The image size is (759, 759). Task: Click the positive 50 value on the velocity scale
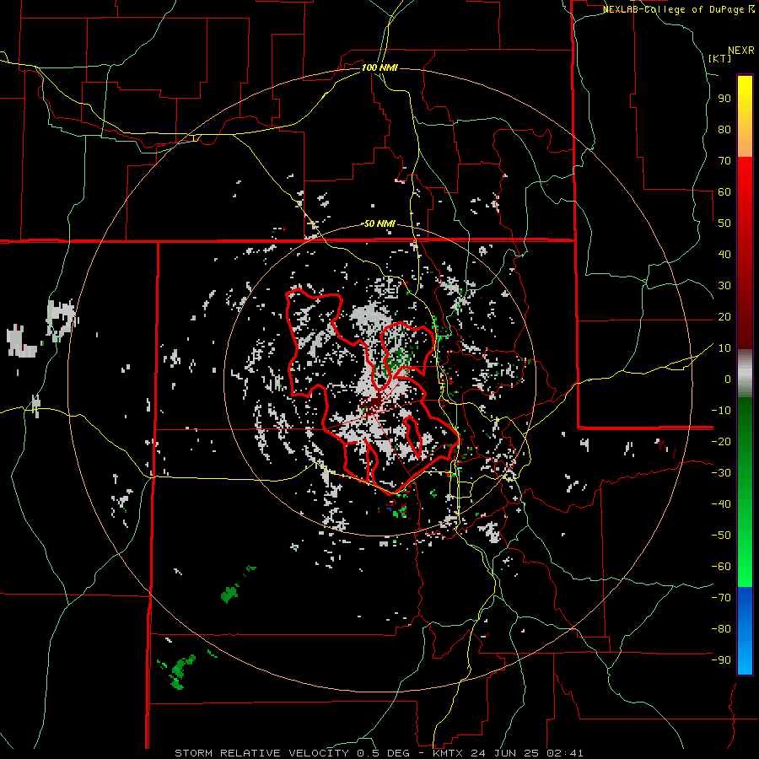(x=724, y=223)
